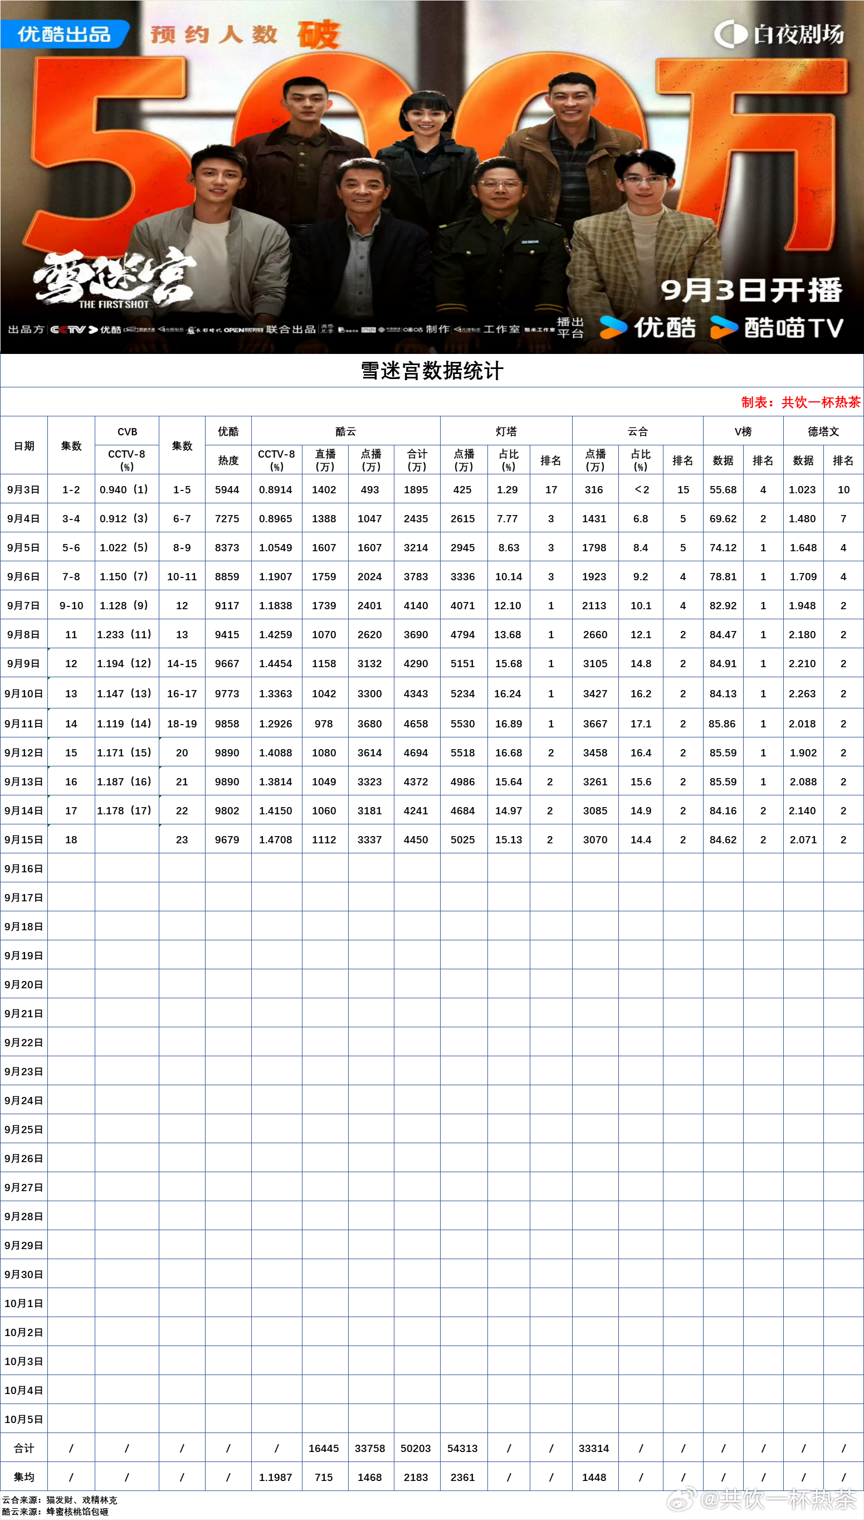
Task: Click the 33314 云合 total cell
Action: (595, 1448)
